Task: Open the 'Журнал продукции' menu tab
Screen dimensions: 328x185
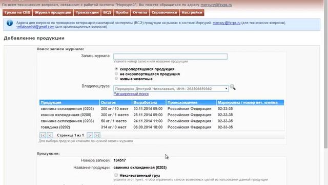Action: tap(53, 12)
